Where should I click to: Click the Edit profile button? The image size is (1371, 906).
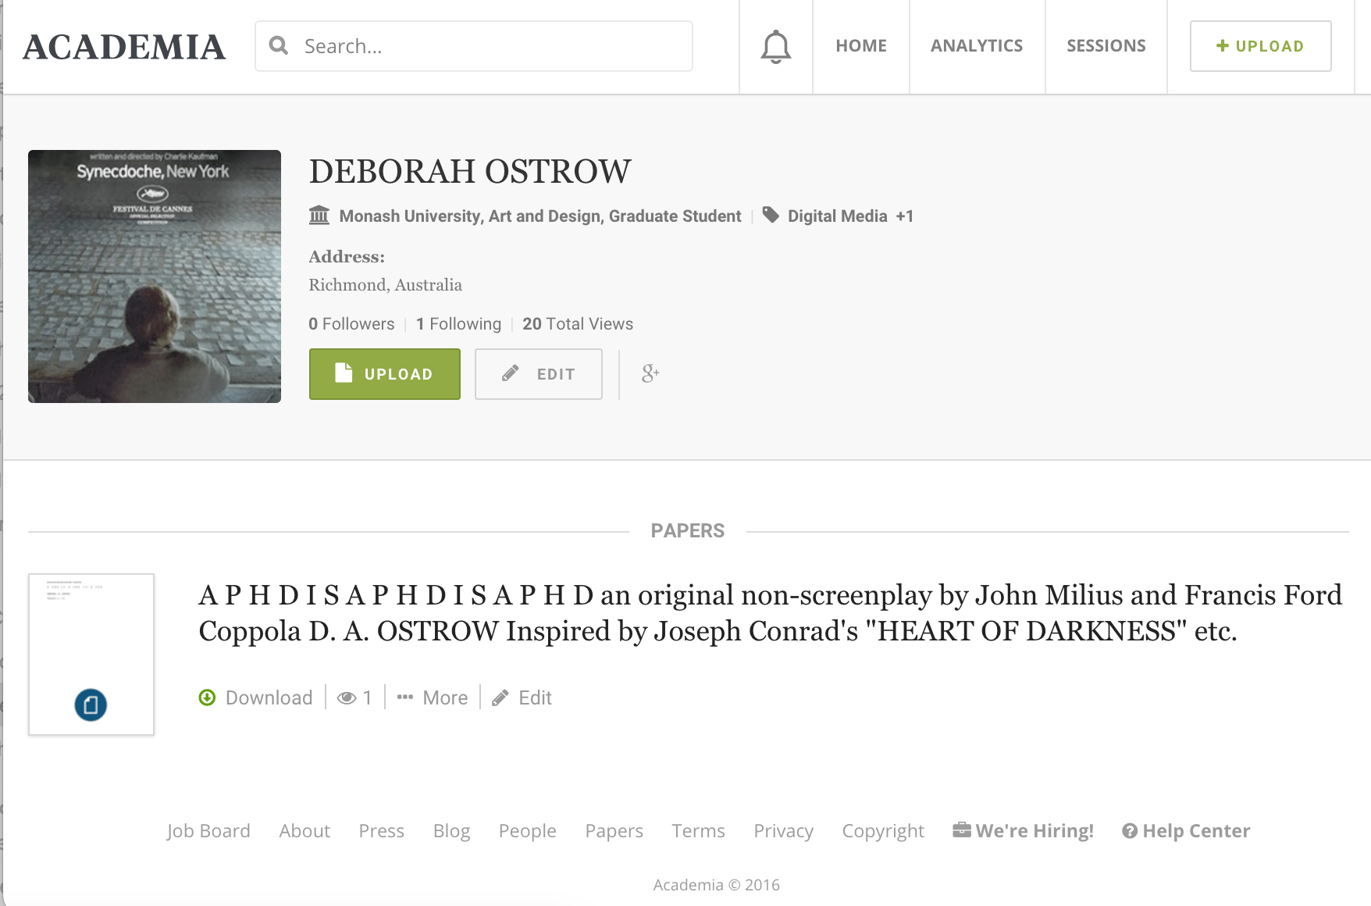coord(539,374)
